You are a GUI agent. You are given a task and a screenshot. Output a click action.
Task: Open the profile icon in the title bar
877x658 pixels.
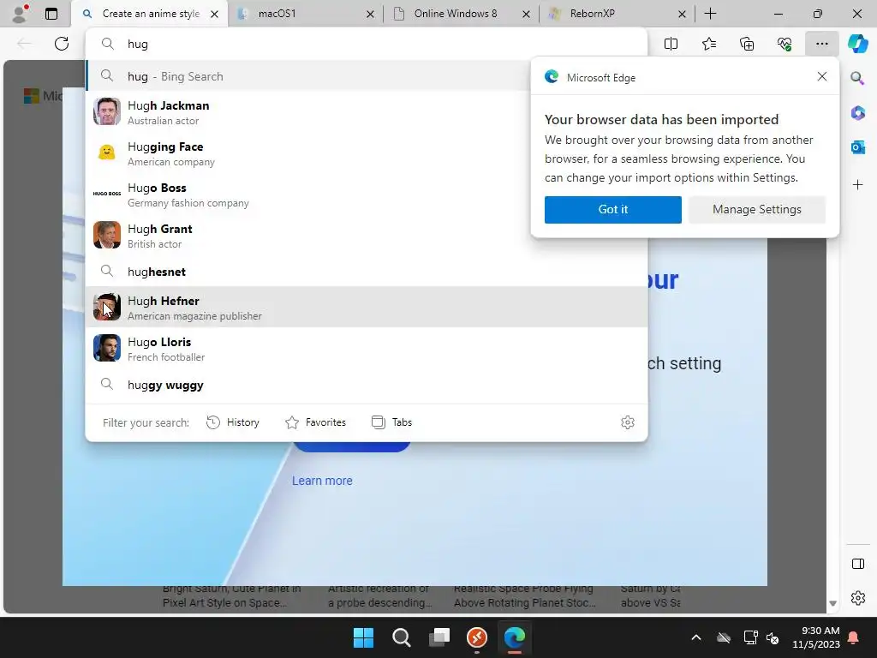20,14
